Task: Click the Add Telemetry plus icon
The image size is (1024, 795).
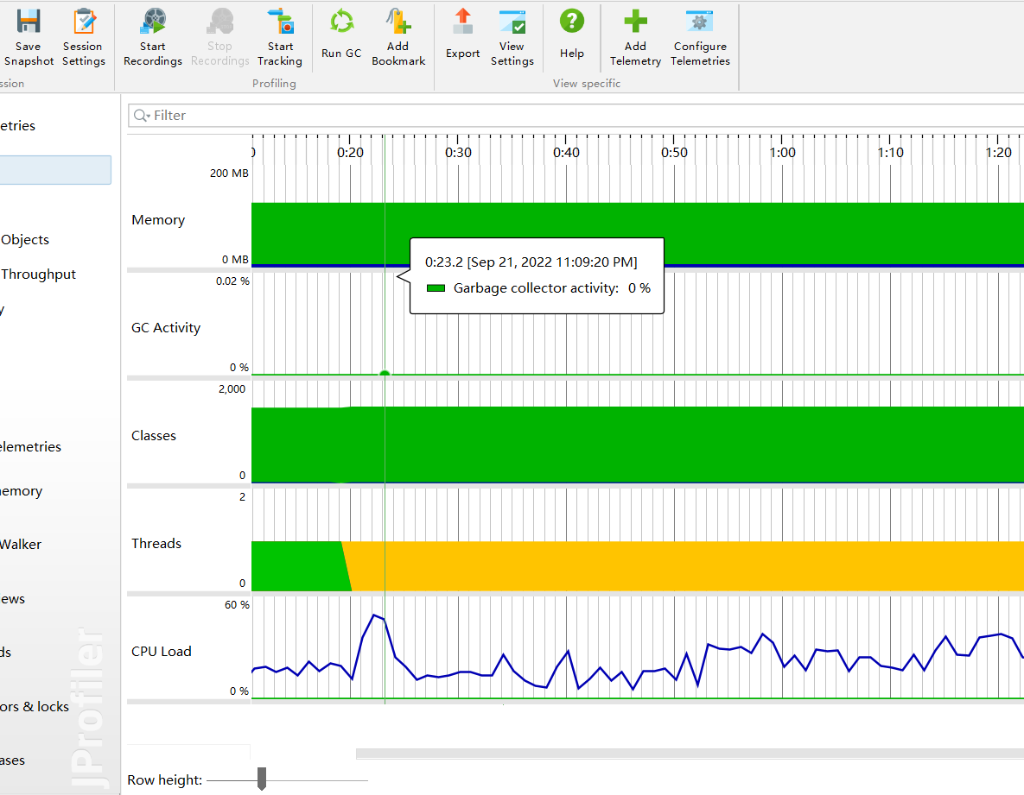Action: [635, 22]
